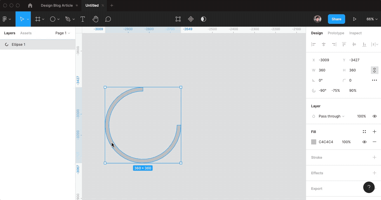Select the Text tool
381x200 pixels.
(83, 19)
